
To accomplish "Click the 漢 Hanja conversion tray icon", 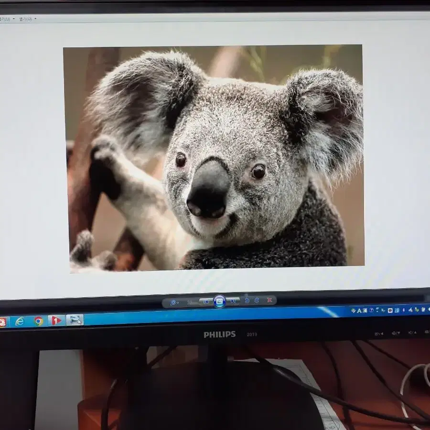I will [365, 311].
